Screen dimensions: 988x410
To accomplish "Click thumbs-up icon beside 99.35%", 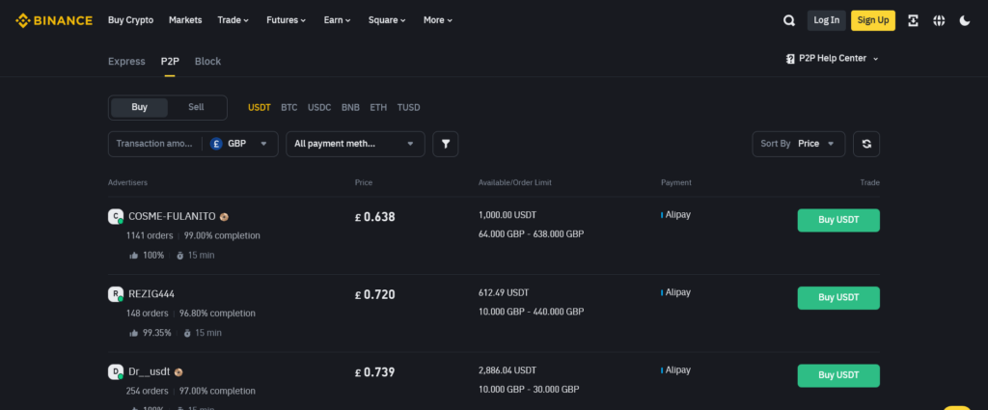I will [x=133, y=333].
